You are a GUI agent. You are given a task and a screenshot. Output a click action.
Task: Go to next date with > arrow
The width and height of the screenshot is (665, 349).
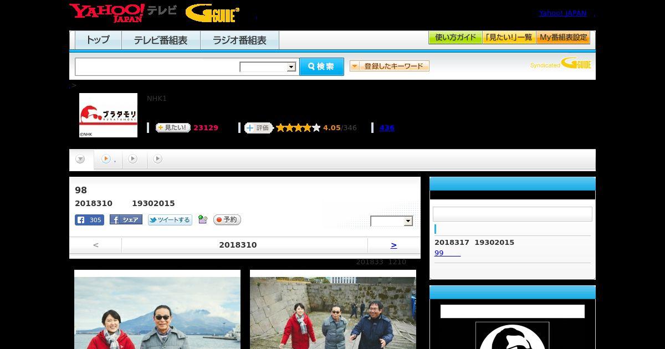(x=393, y=245)
